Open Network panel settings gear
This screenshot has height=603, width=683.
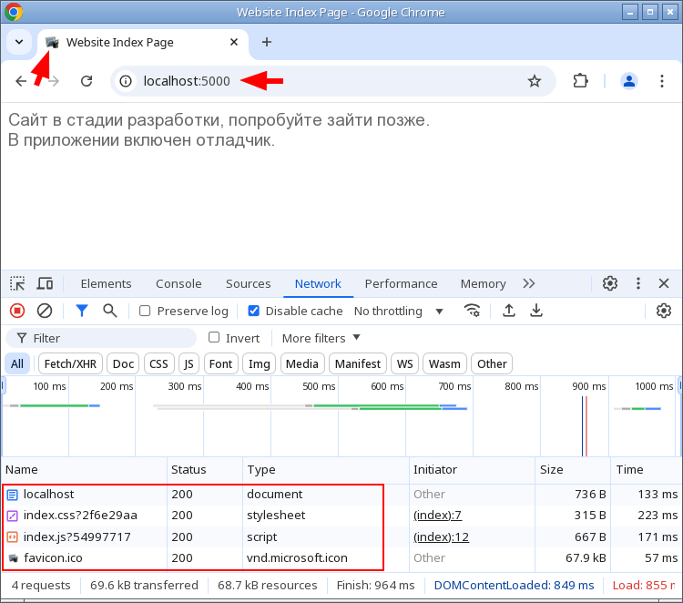point(663,311)
